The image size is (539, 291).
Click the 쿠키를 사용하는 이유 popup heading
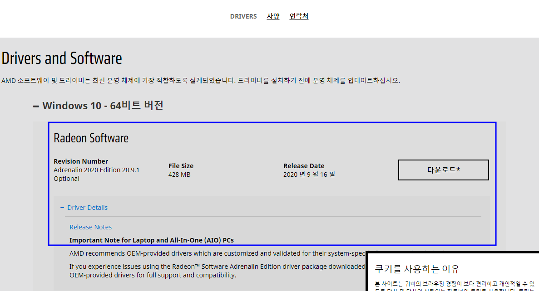coord(417,269)
